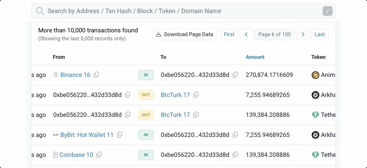
Task: Click To address 0xbe056220 in Binance row
Action: click(195, 75)
